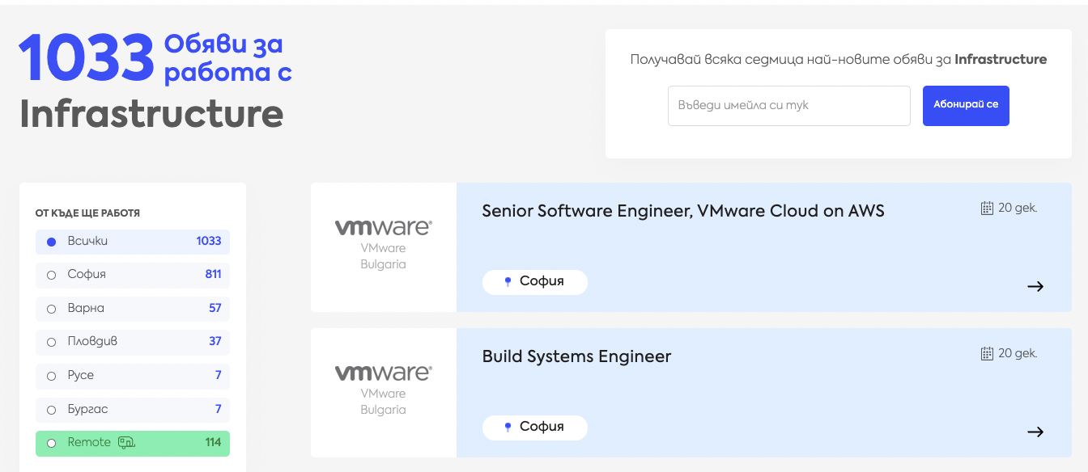Image resolution: width=1088 pixels, height=472 pixels.
Task: Click the arrow icon on Build Systems Engineer listing
Action: click(x=1035, y=432)
